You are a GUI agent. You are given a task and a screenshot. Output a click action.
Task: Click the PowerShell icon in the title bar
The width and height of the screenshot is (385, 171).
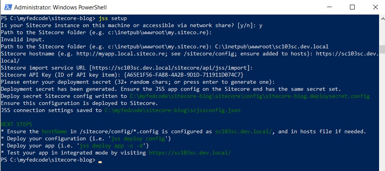(x=6, y=7)
